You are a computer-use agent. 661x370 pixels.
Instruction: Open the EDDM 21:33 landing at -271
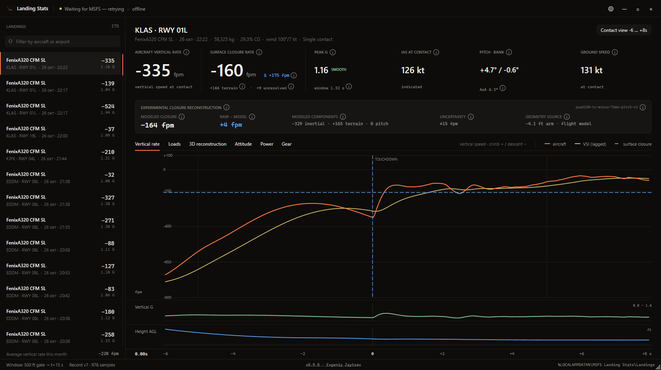(x=61, y=223)
